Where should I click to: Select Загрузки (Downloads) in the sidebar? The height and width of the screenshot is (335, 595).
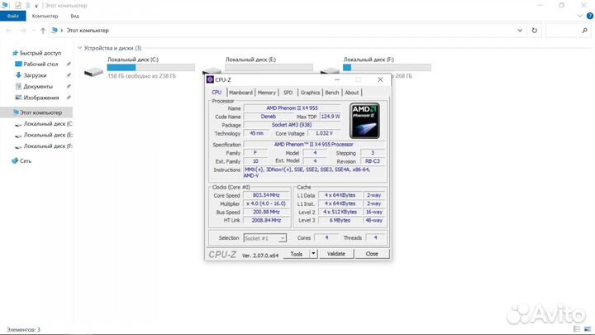[35, 75]
